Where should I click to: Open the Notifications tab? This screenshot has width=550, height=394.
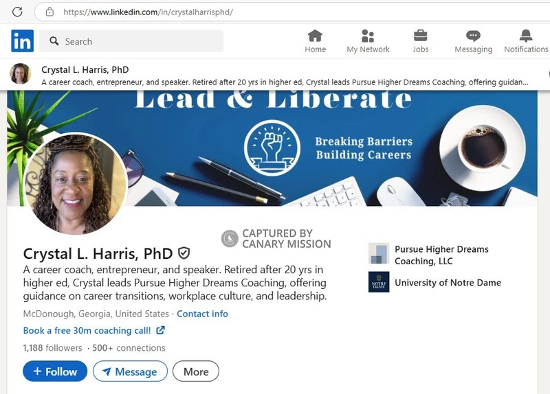[526, 41]
